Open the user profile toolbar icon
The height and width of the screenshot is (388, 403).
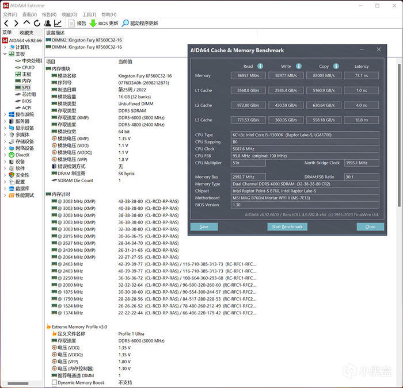[48, 24]
